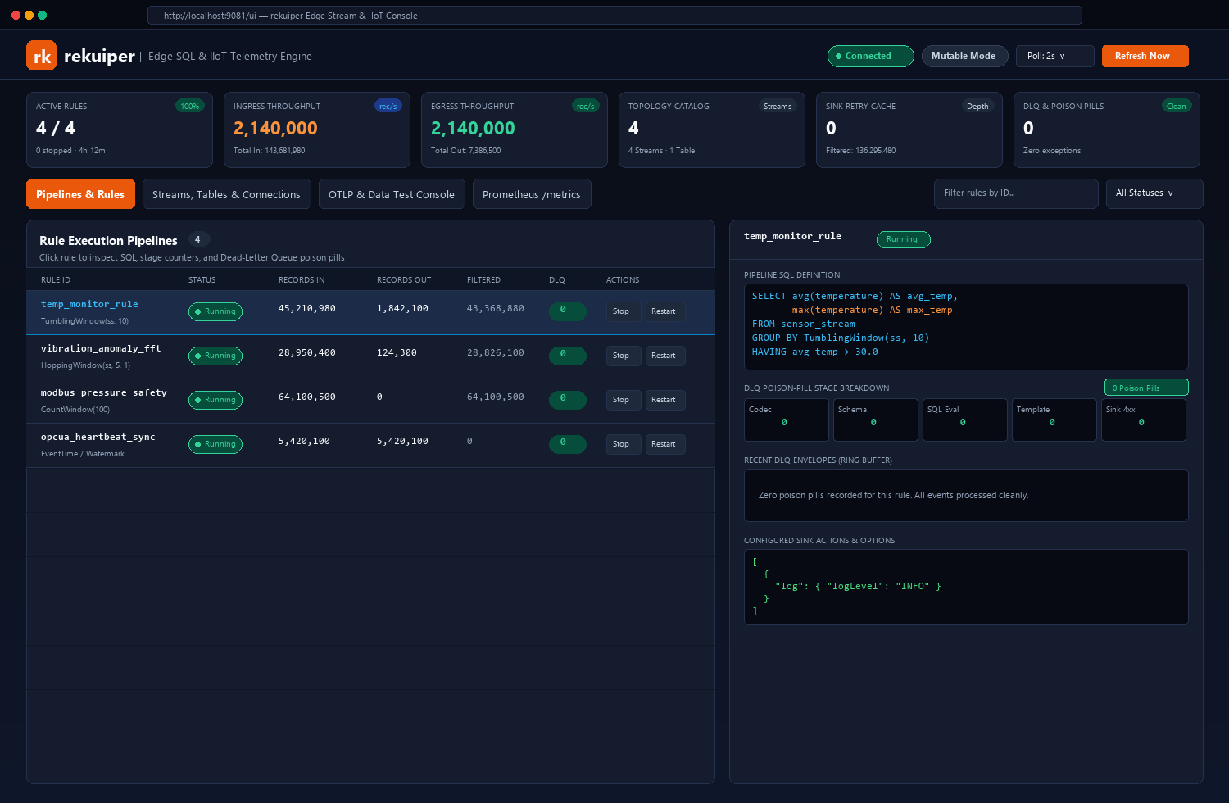The width and height of the screenshot is (1229, 803).
Task: Click Running status of modbus_pressure_safety row
Action: (x=215, y=400)
